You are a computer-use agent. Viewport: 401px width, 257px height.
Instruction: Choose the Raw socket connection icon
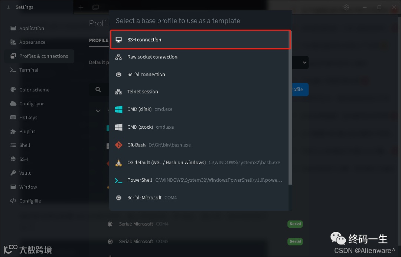coord(118,57)
